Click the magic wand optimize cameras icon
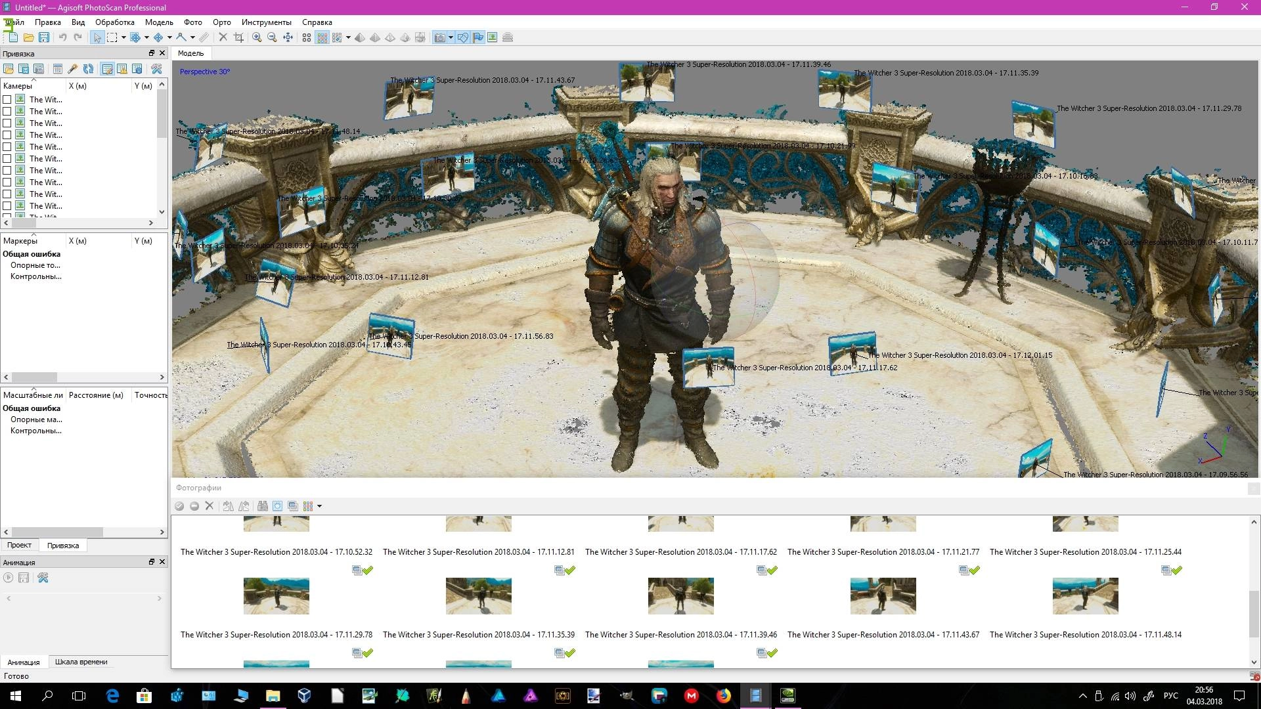Screen dimensions: 1261x709 pyautogui.click(x=73, y=68)
